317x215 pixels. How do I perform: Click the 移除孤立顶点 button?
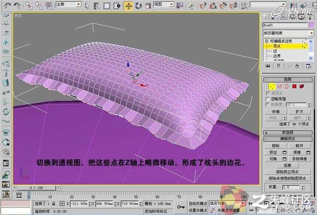click(287, 172)
